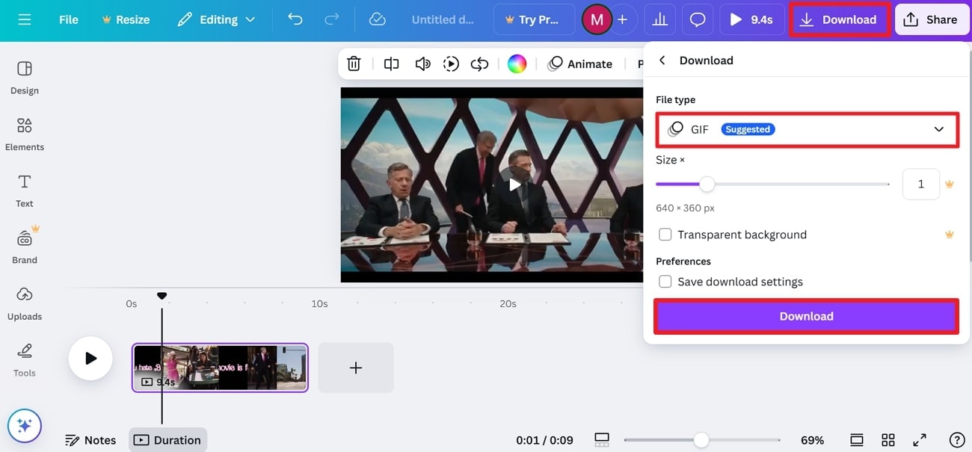Open the Notes panel
The height and width of the screenshot is (452, 972).
(90, 440)
